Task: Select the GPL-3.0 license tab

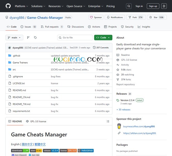Action: (x=36, y=121)
